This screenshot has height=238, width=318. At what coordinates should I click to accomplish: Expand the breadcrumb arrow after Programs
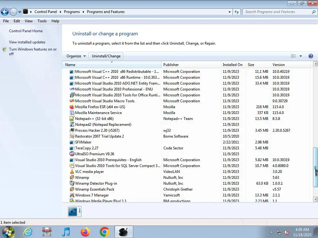coord(83,12)
